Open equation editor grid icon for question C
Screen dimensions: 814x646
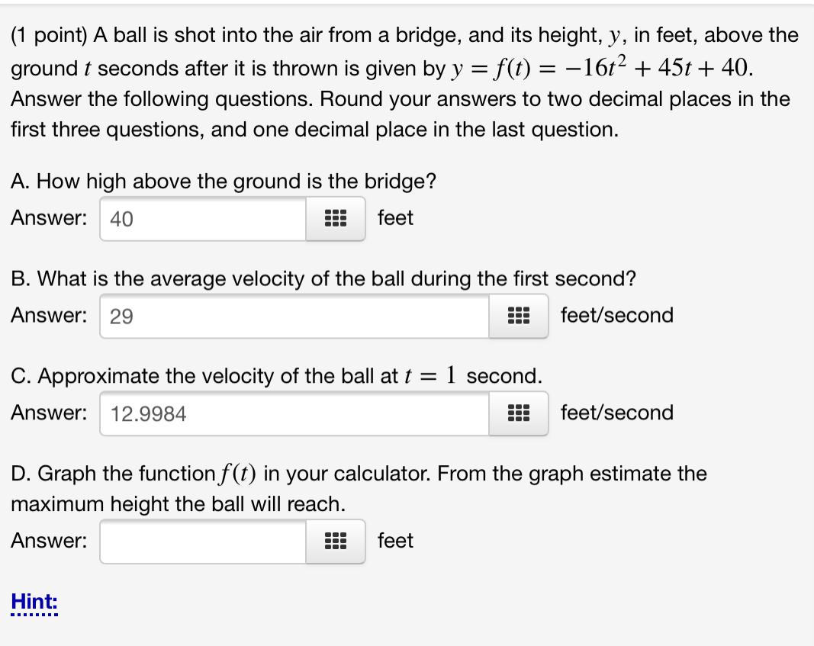[518, 414]
